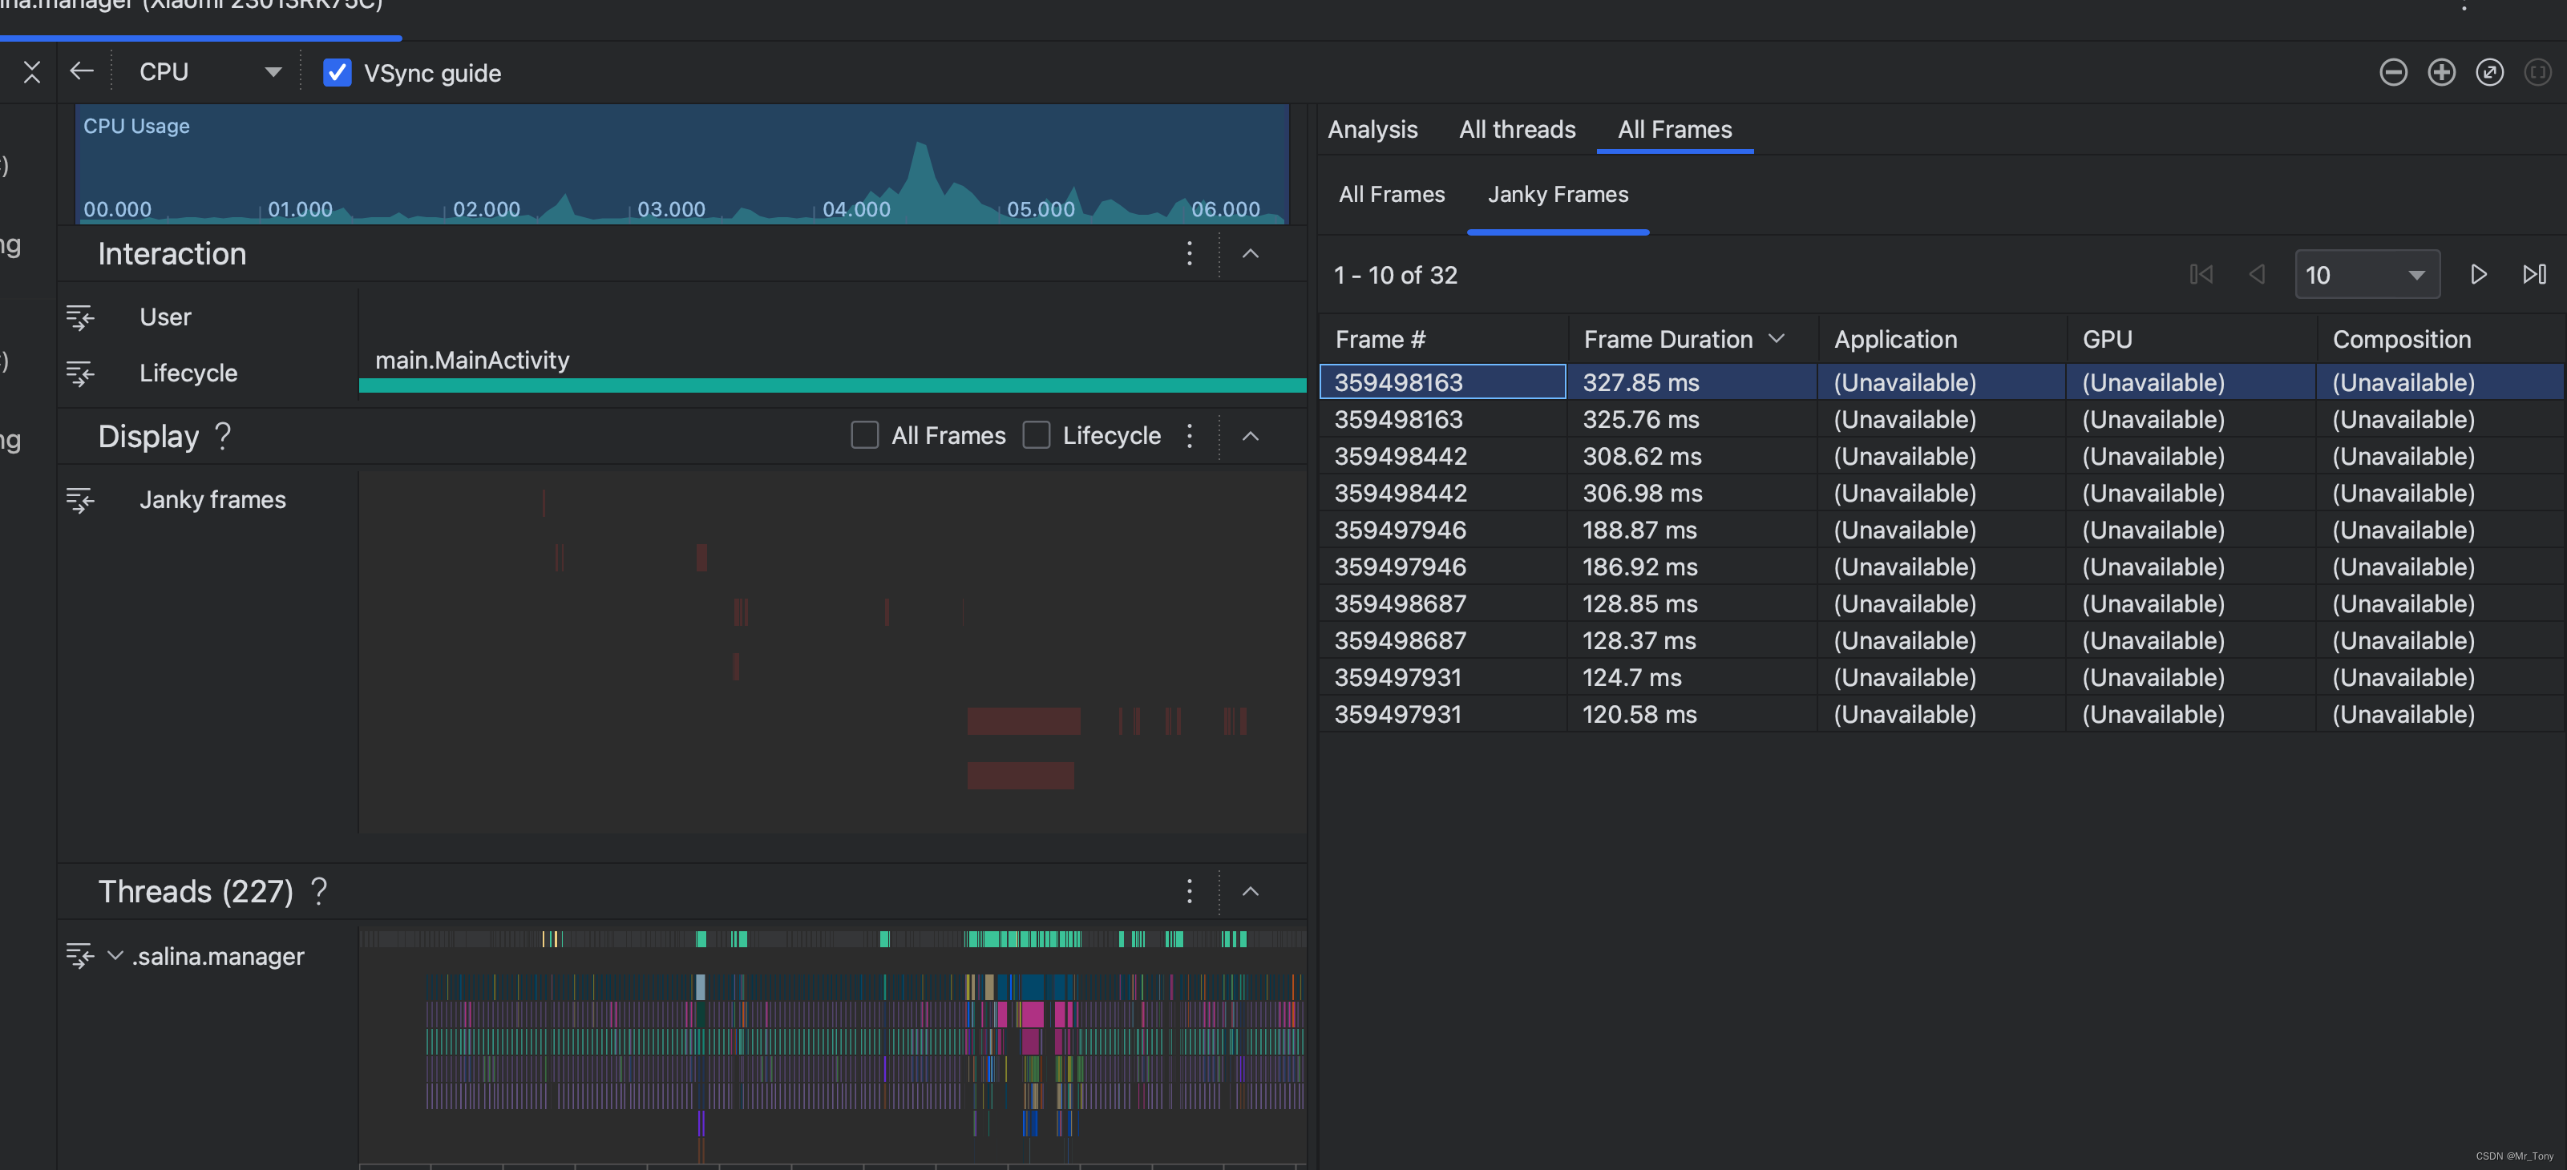The image size is (2567, 1170).
Task: Open the All threads tab
Action: click(1517, 131)
